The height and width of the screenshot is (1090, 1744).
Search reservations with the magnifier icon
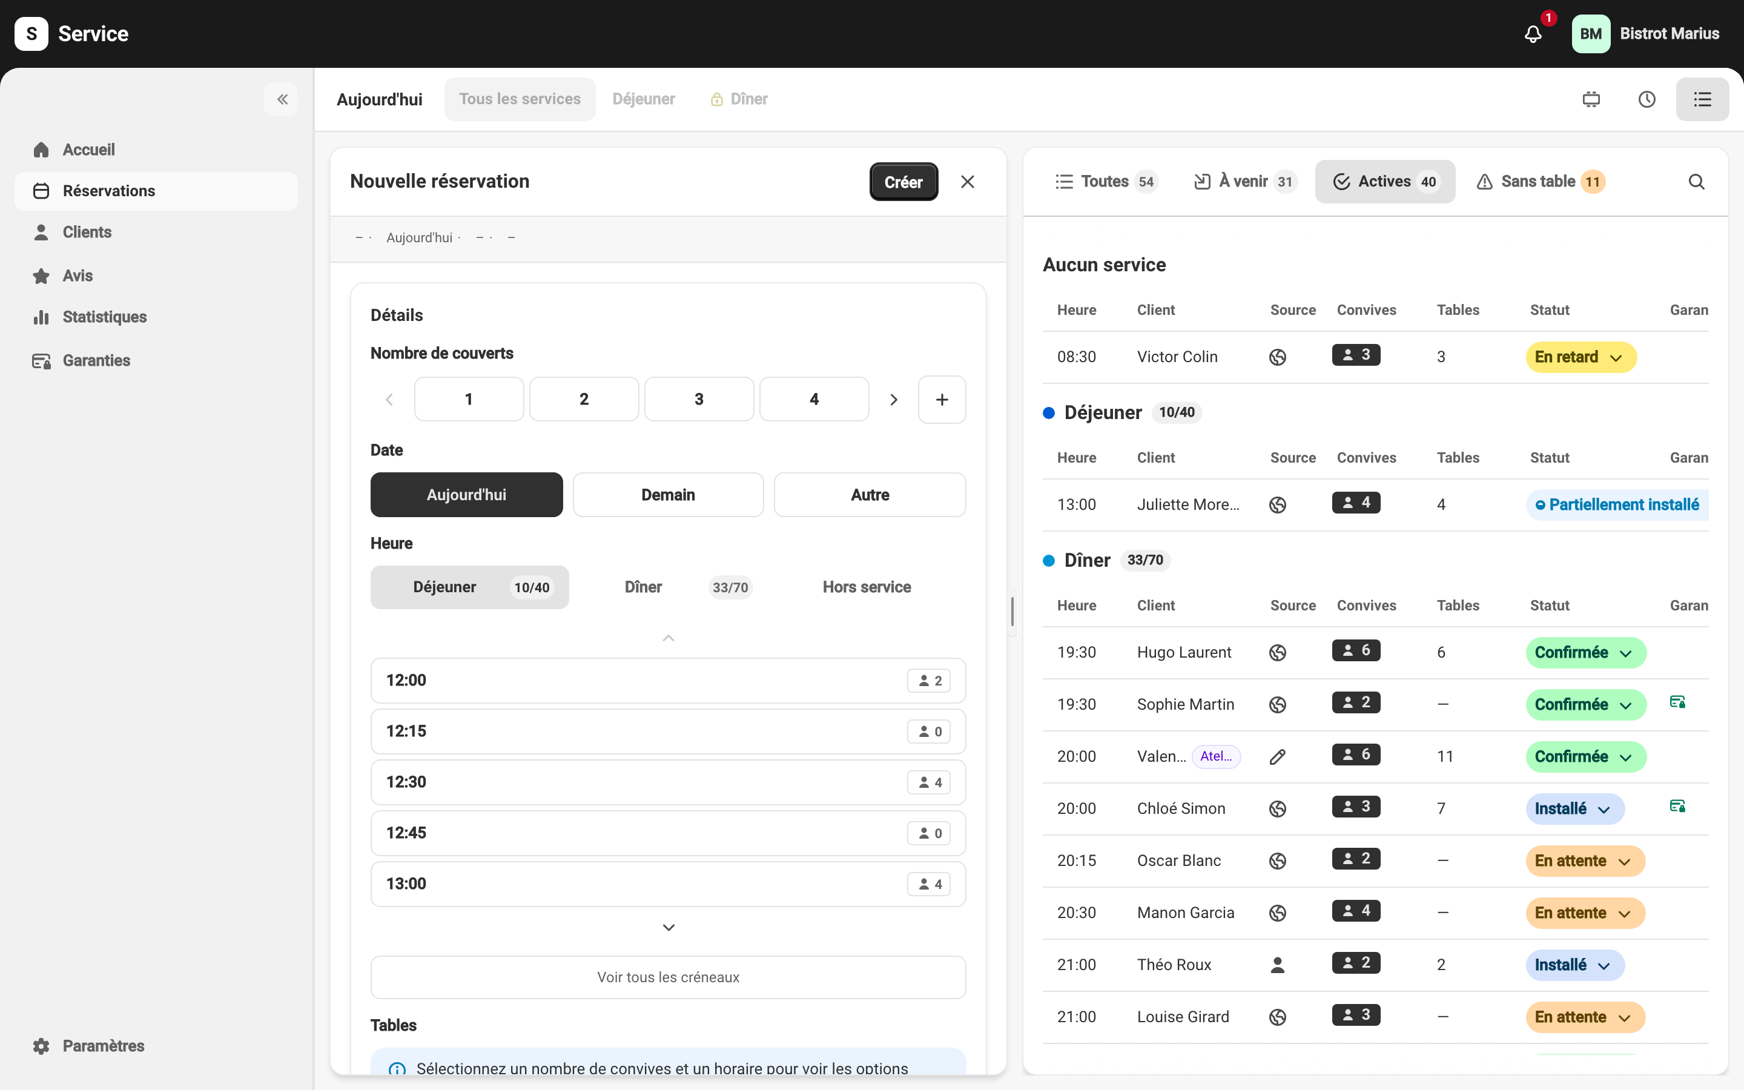pyautogui.click(x=1696, y=182)
